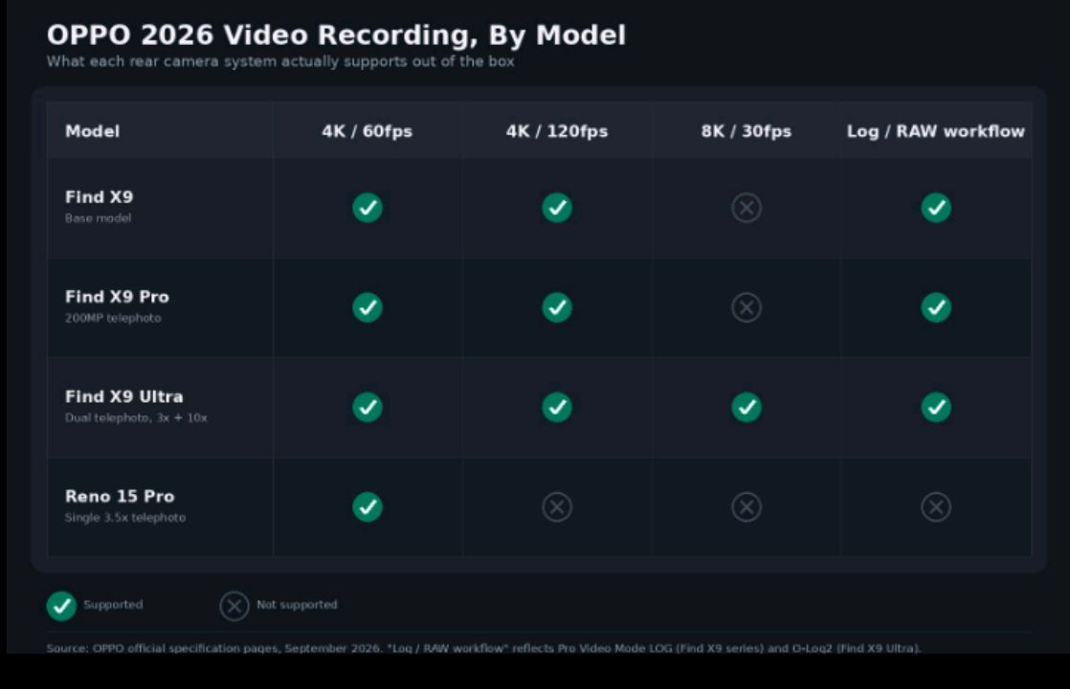Click the Find X9 Ultra model name

[x=124, y=396]
